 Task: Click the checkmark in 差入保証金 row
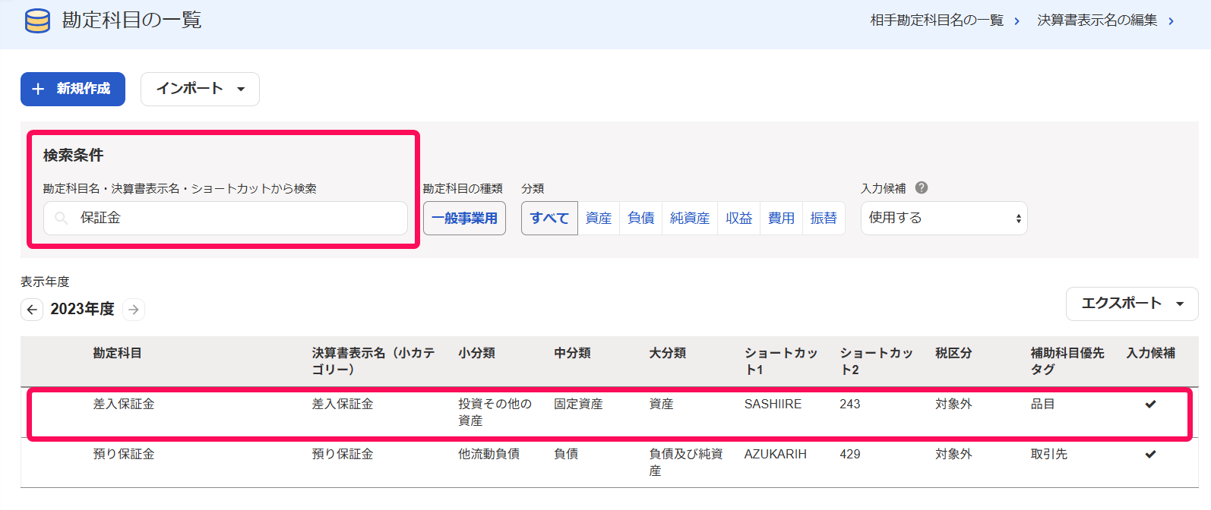click(1150, 405)
